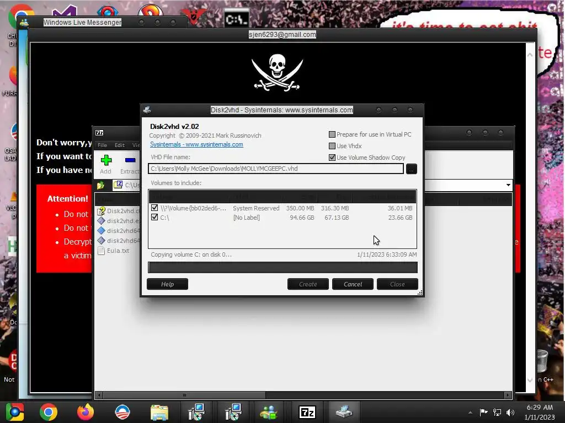Open the File menu in 7-Zip

(102, 145)
